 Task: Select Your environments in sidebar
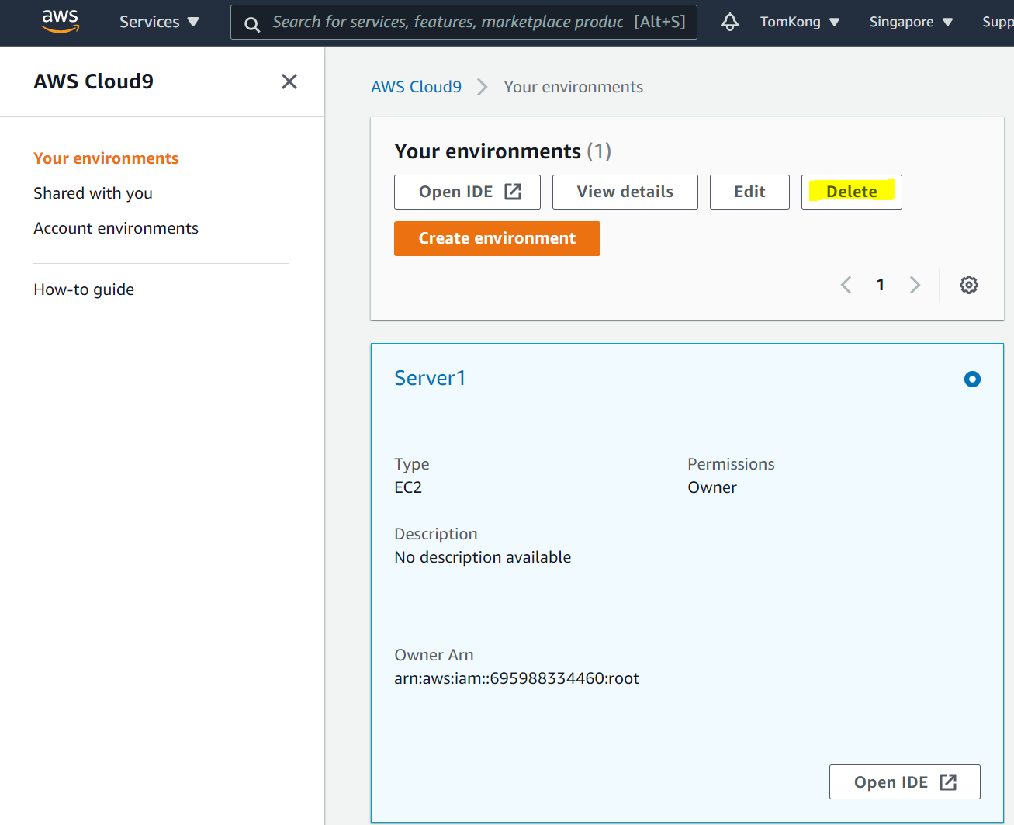106,158
